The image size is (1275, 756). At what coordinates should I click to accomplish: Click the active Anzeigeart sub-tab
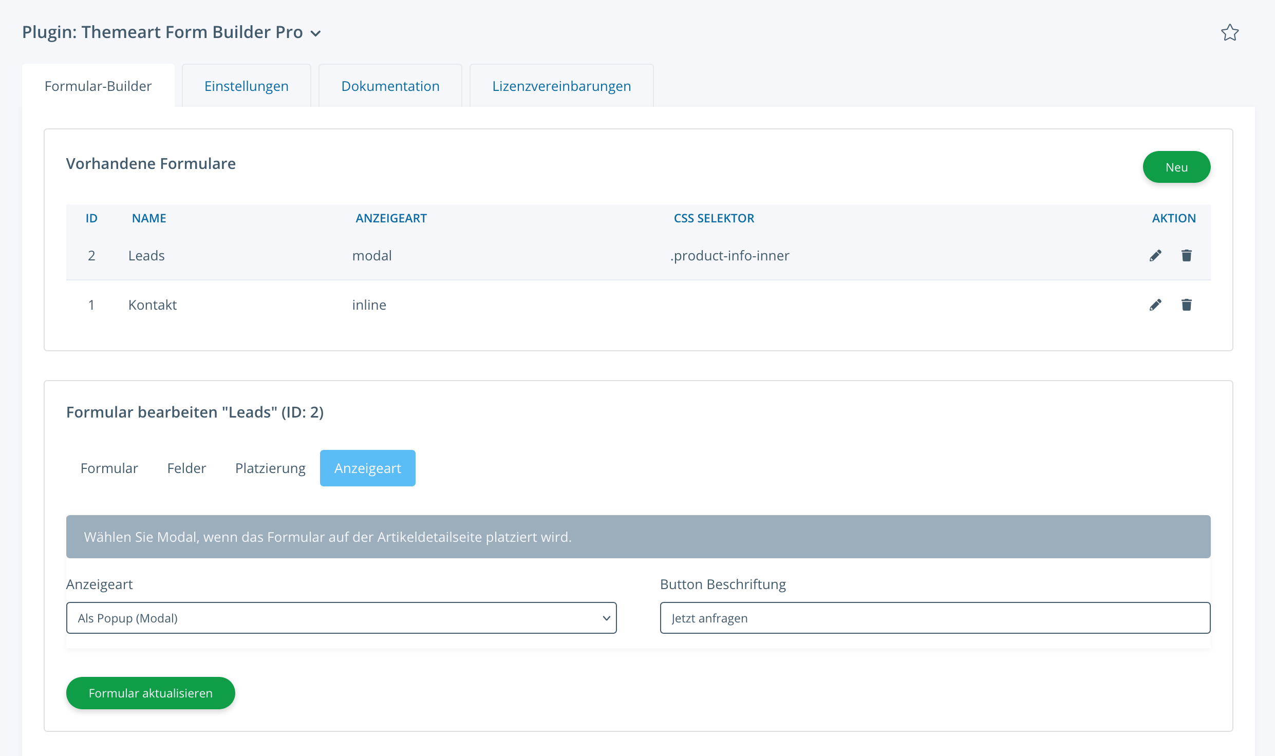coord(367,468)
